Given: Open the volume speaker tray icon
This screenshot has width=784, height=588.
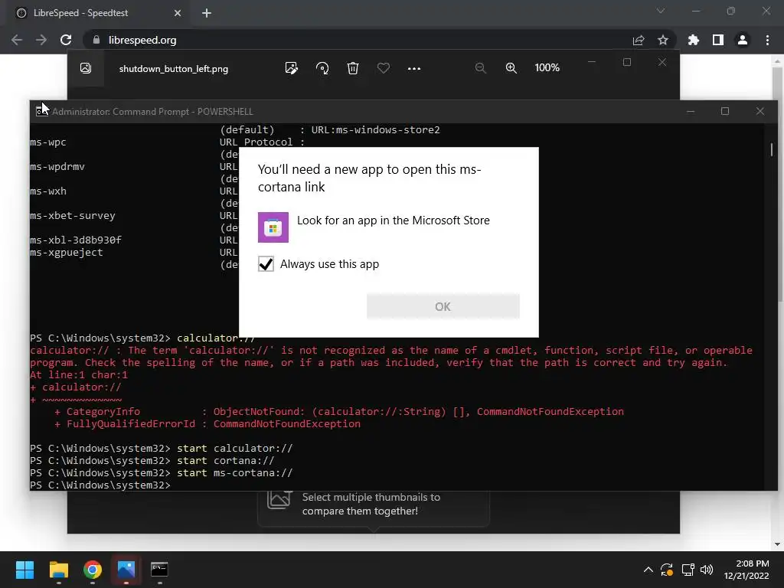Looking at the screenshot, I should pyautogui.click(x=707, y=570).
